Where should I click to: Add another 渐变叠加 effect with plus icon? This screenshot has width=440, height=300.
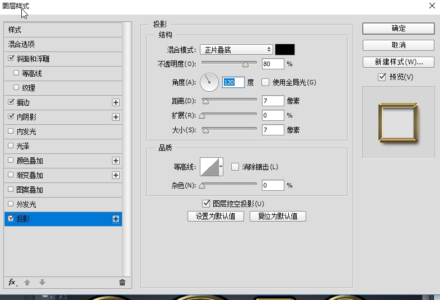click(116, 175)
